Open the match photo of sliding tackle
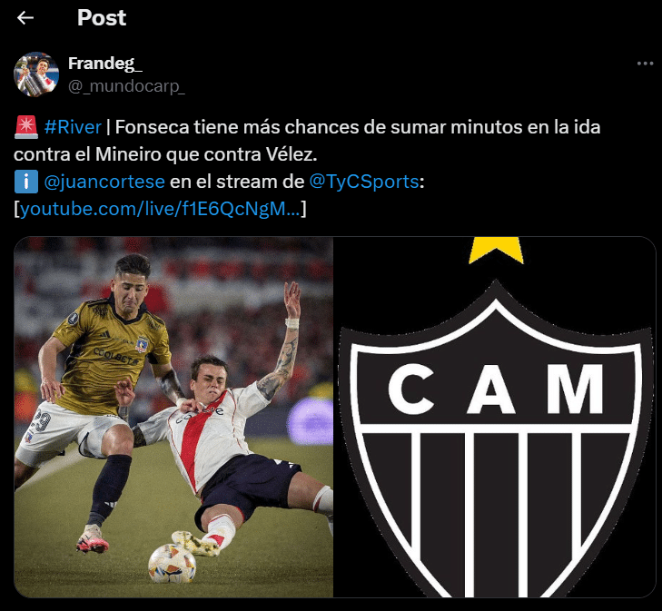This screenshot has width=662, height=611. [x=173, y=417]
